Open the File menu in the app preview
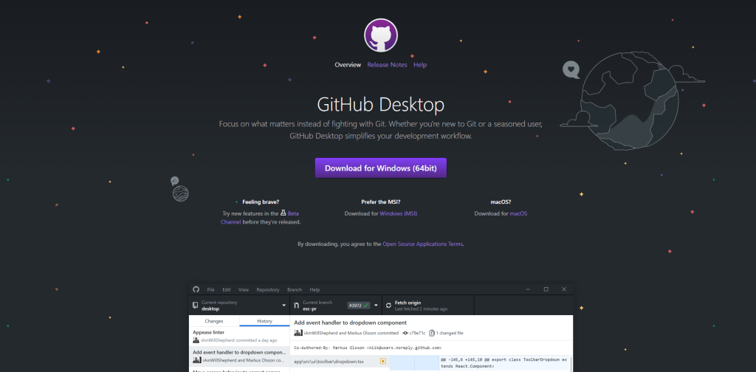Viewport: 756px width, 372px height. point(210,289)
